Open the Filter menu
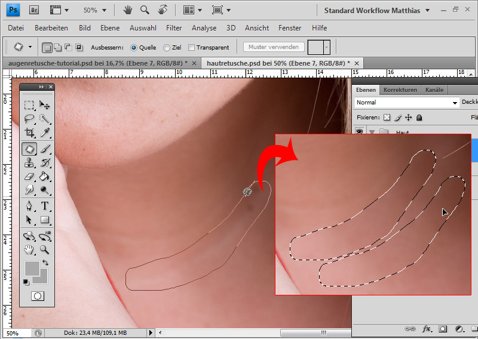The height and width of the screenshot is (339, 478). tap(174, 28)
